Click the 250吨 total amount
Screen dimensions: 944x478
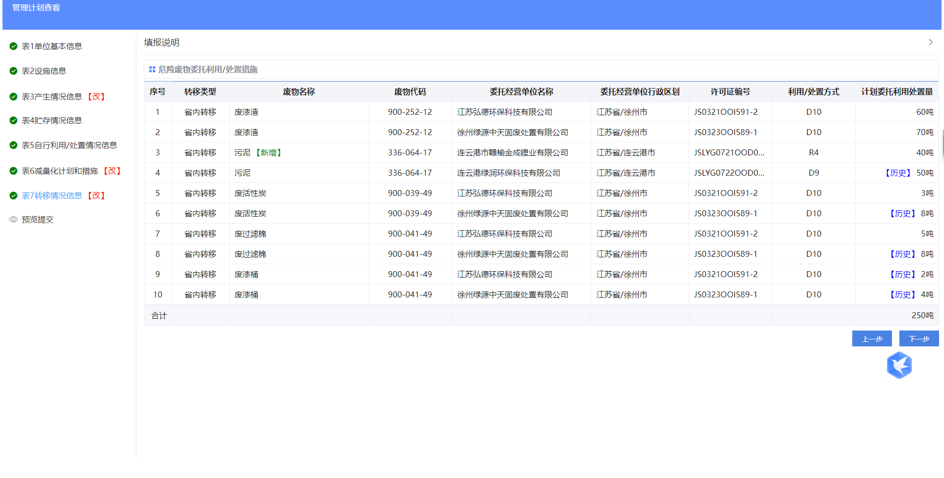pyautogui.click(x=922, y=315)
